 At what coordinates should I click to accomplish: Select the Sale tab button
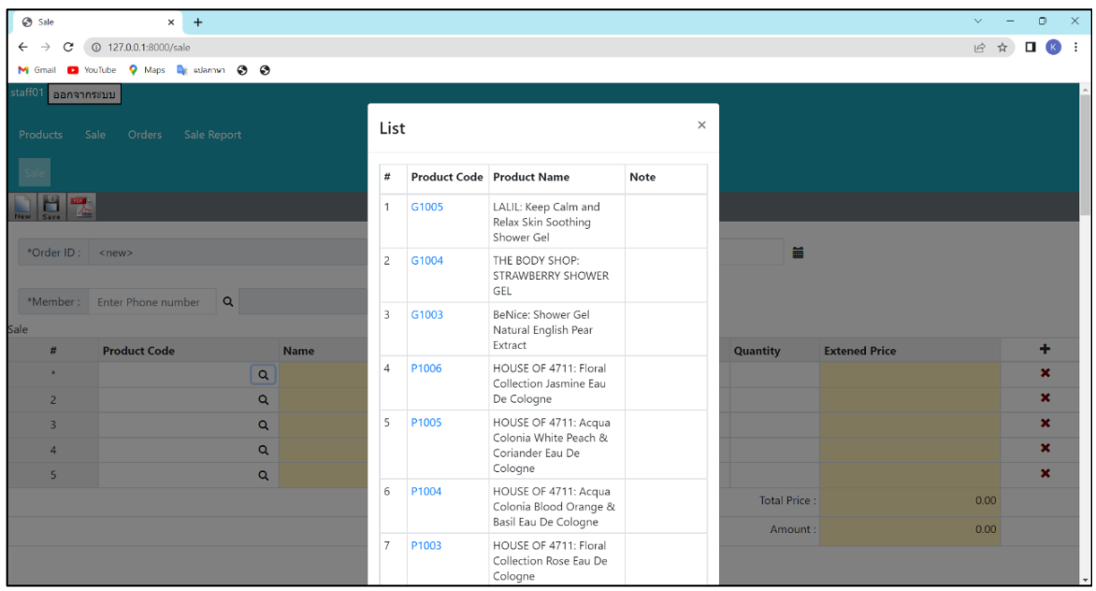click(x=34, y=172)
